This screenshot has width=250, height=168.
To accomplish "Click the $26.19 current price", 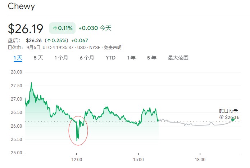I will pyautogui.click(x=26, y=28).
